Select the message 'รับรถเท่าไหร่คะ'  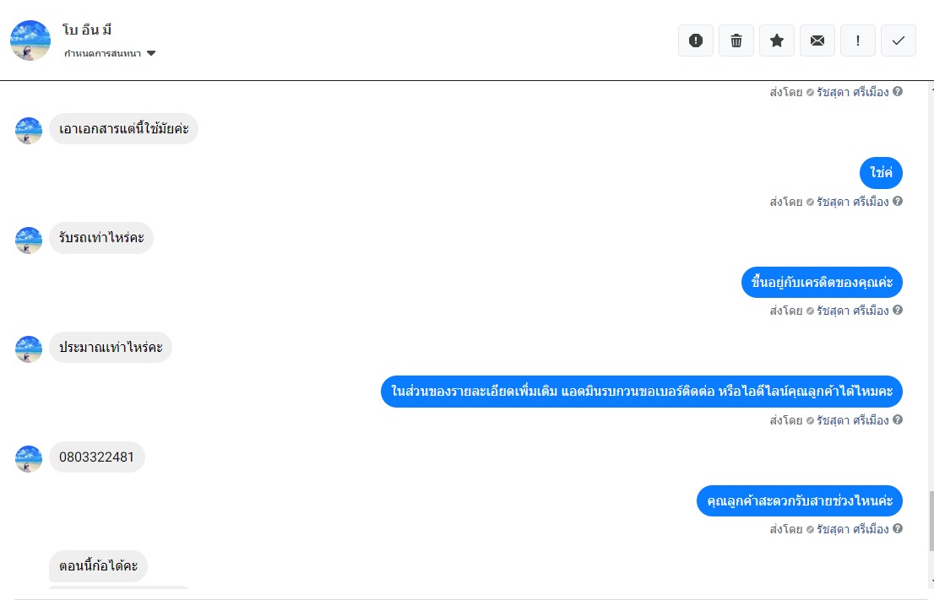[101, 238]
